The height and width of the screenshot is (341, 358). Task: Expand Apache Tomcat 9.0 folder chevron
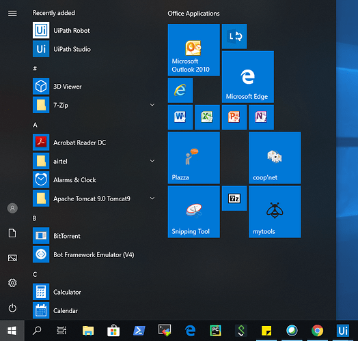click(152, 198)
